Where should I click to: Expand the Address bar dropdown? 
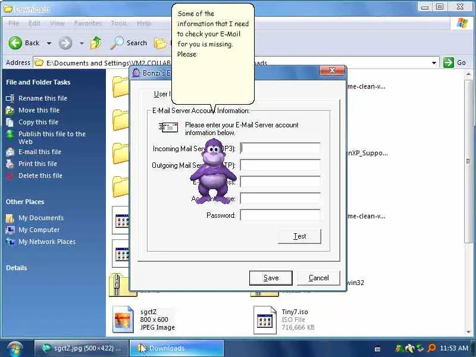pyautogui.click(x=434, y=63)
